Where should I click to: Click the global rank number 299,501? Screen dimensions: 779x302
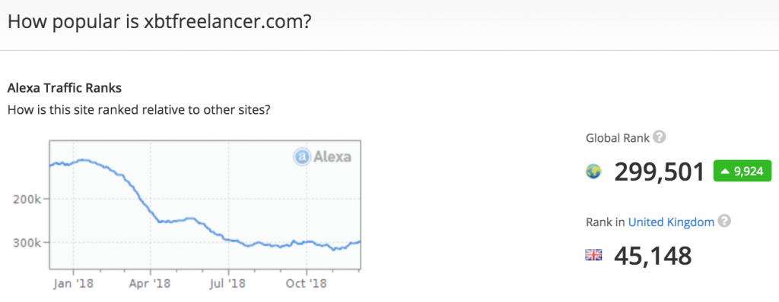pos(660,172)
